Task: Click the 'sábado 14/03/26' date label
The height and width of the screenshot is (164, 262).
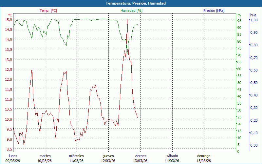Action: pyautogui.click(x=172, y=158)
